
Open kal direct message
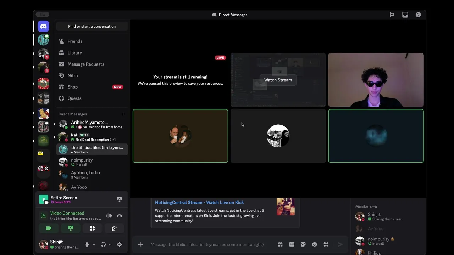(92, 137)
